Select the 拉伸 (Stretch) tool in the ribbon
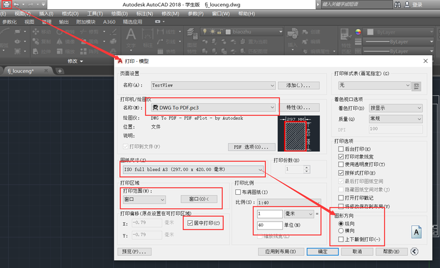The width and height of the screenshot is (440, 268). click(42, 51)
